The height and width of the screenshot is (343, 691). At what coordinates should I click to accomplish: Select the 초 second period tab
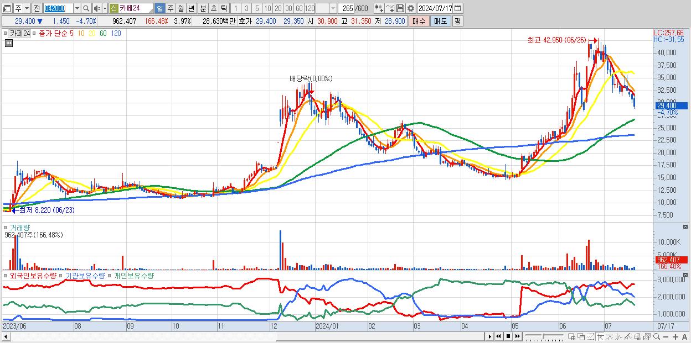(x=213, y=8)
